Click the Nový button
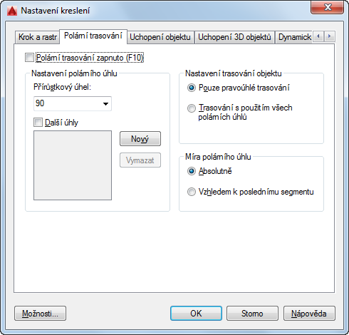 (x=140, y=139)
